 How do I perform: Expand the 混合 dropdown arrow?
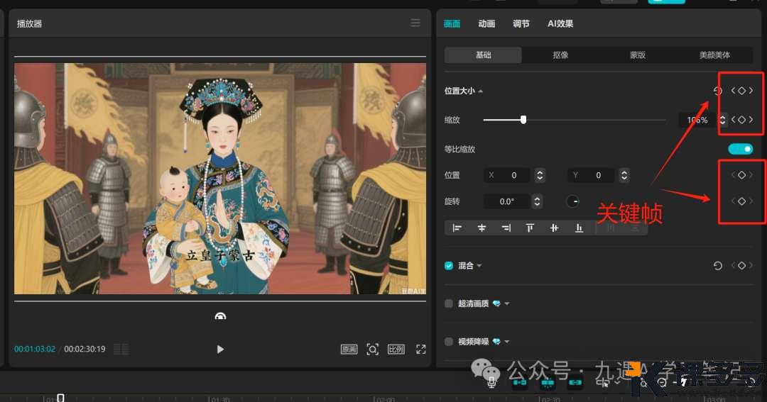(x=479, y=266)
